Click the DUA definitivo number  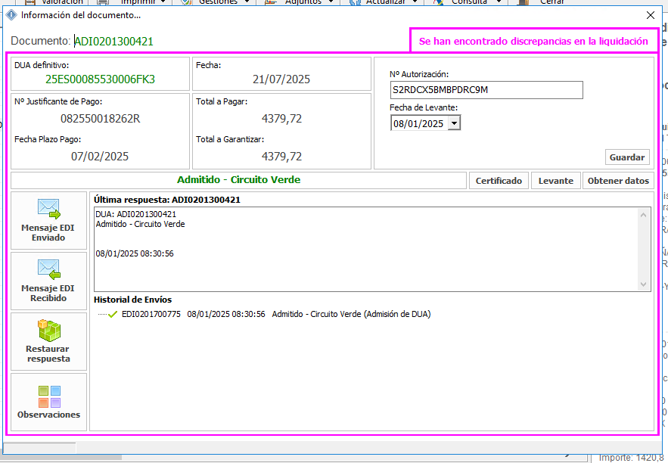[100, 79]
